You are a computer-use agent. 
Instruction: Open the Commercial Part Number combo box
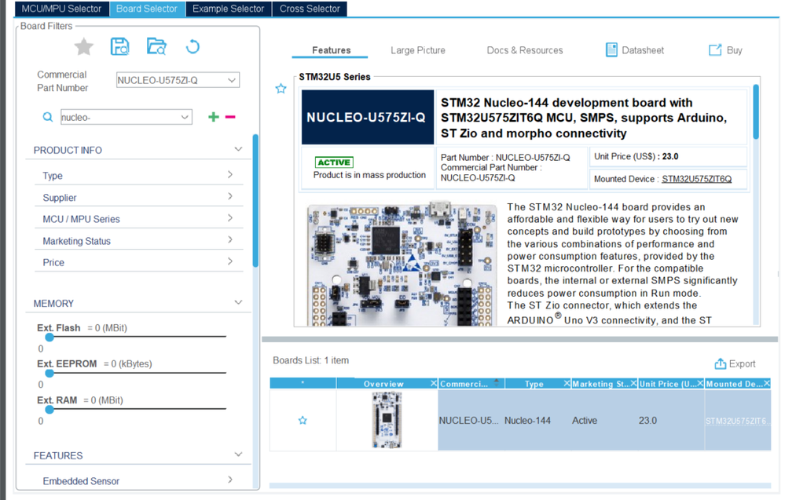(178, 80)
